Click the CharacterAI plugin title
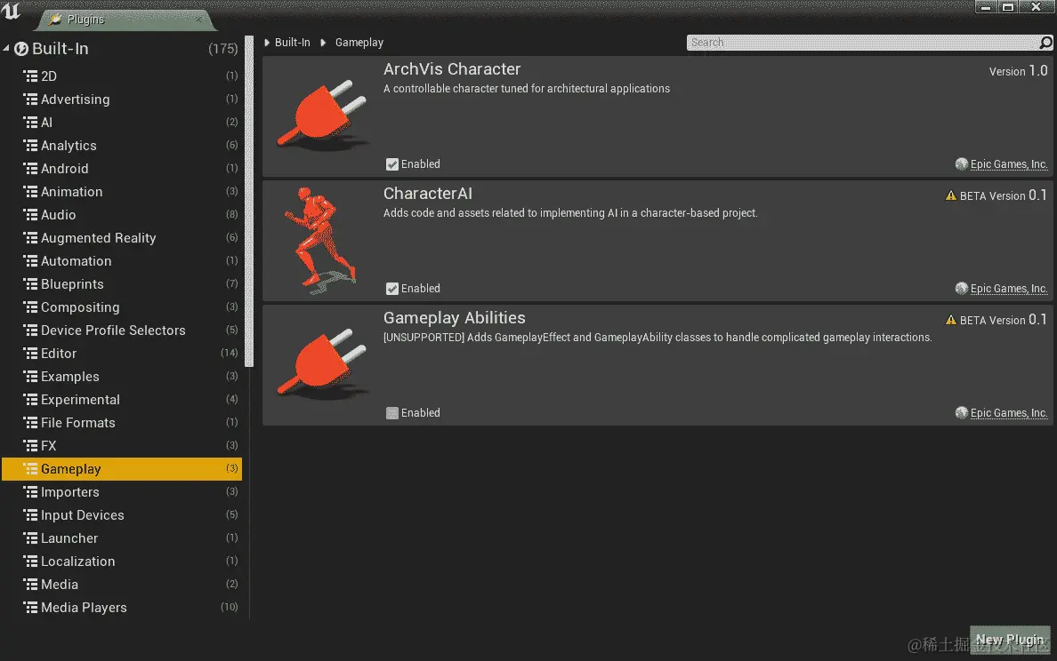This screenshot has width=1057, height=661. coord(427,194)
